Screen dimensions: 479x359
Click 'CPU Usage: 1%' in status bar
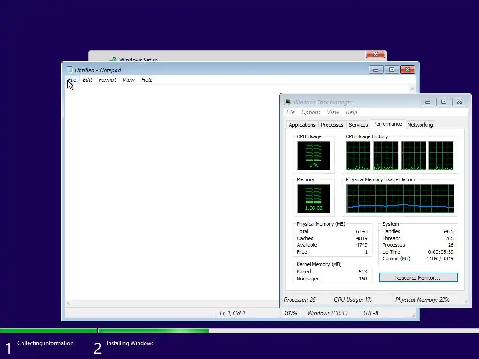353,300
